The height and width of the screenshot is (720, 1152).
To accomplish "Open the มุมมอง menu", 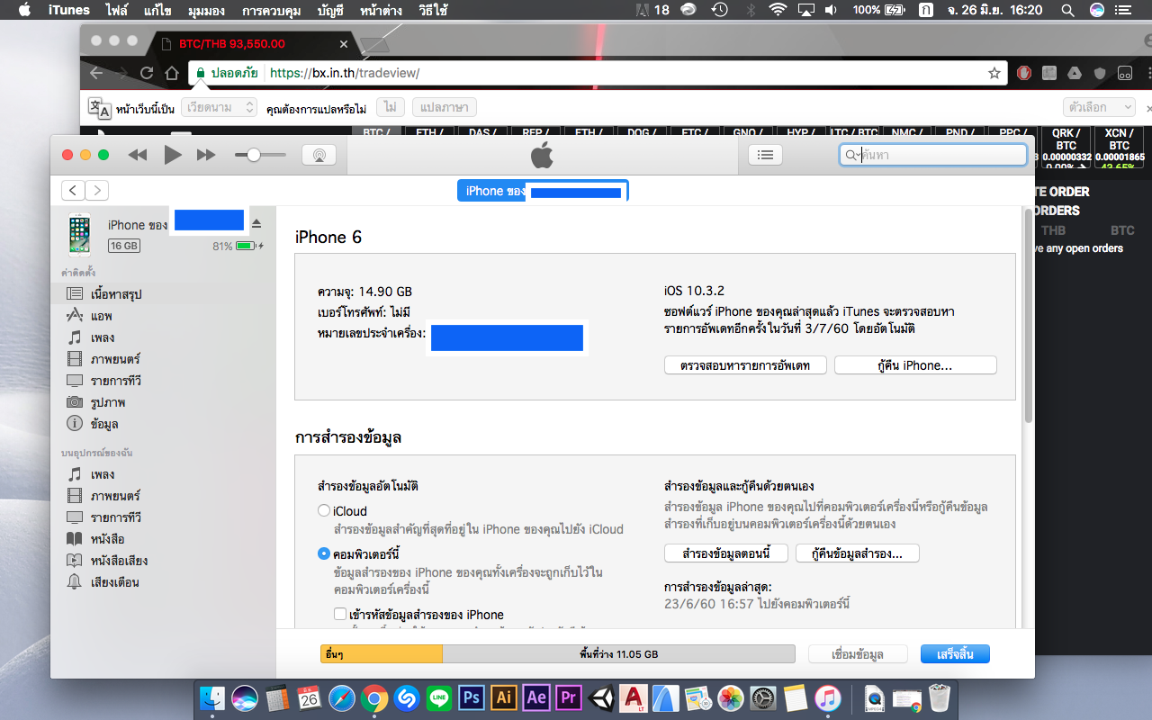I will tap(207, 10).
